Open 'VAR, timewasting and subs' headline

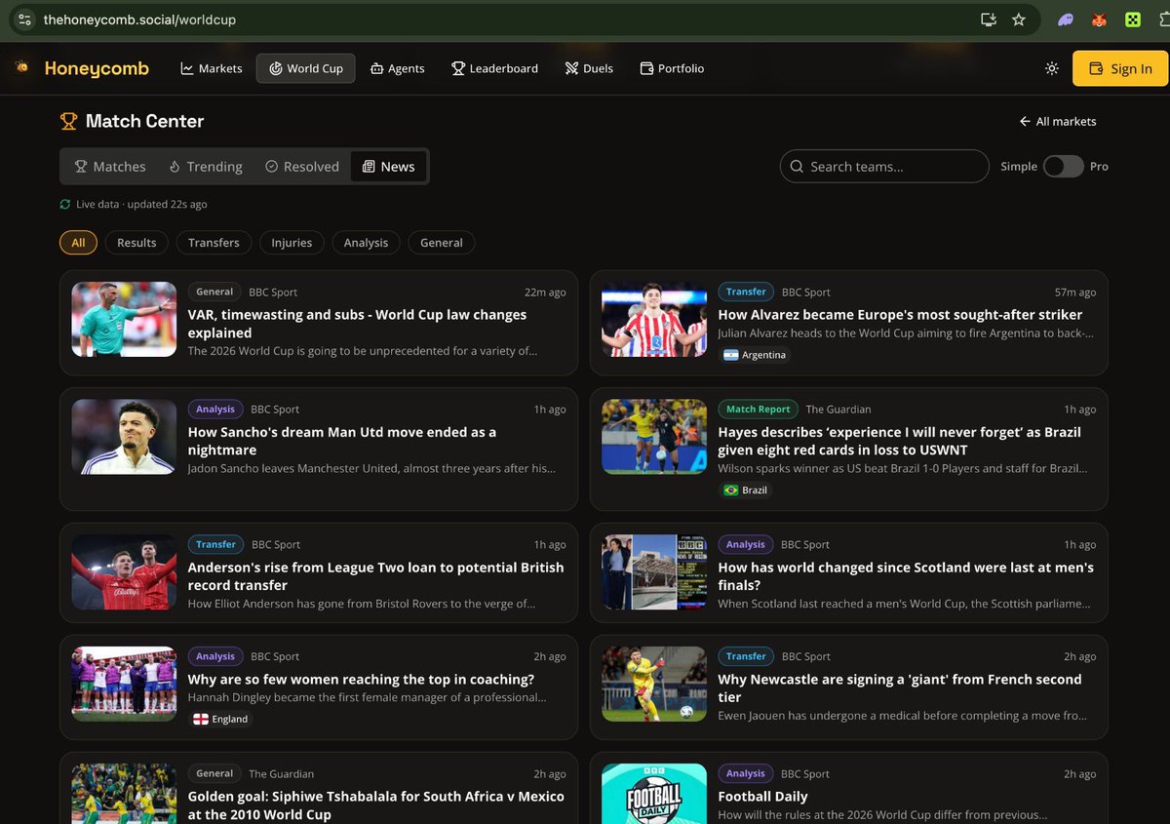pyautogui.click(x=357, y=324)
